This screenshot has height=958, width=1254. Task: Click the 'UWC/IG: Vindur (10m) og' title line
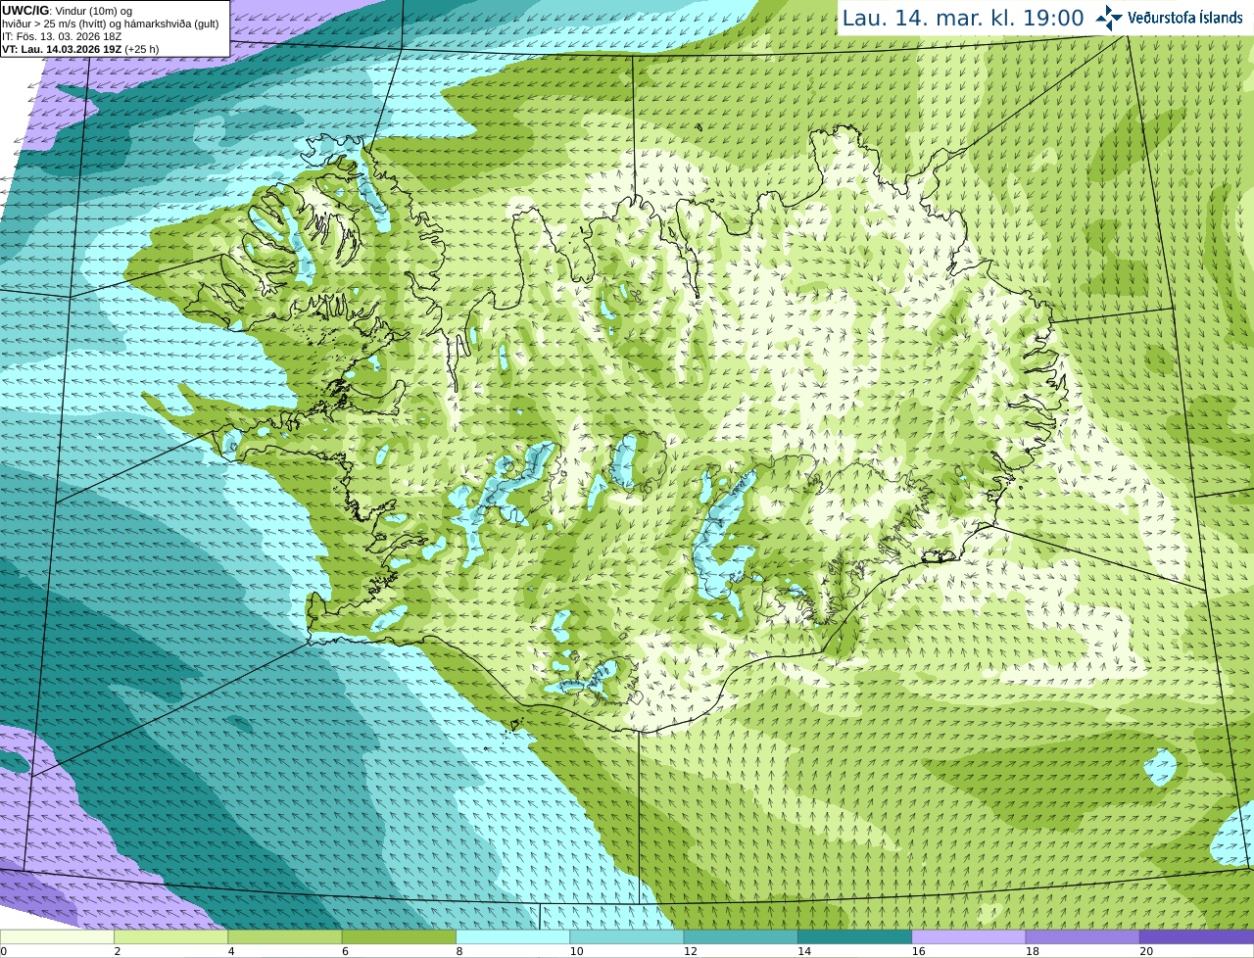(67, 11)
